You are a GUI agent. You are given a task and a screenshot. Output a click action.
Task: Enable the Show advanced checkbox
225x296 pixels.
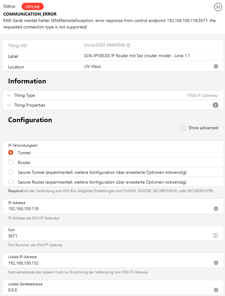[183, 128]
